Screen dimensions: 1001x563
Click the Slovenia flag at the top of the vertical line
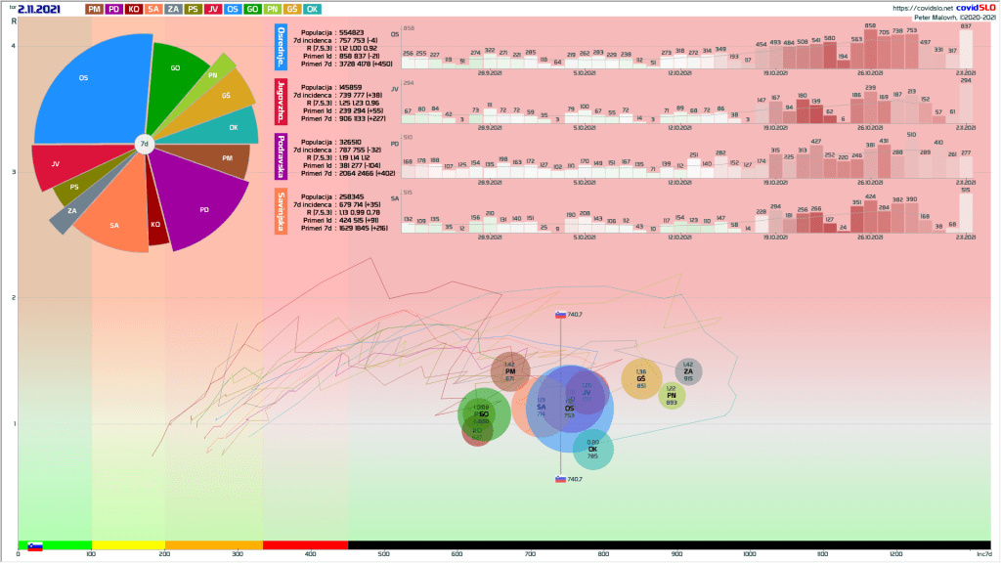560,315
